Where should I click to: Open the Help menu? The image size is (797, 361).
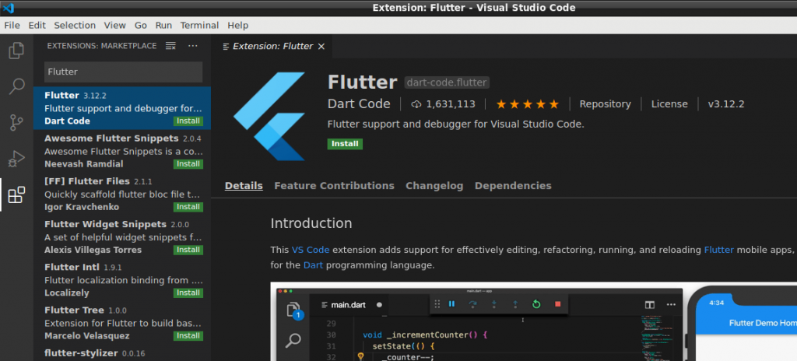click(x=238, y=25)
